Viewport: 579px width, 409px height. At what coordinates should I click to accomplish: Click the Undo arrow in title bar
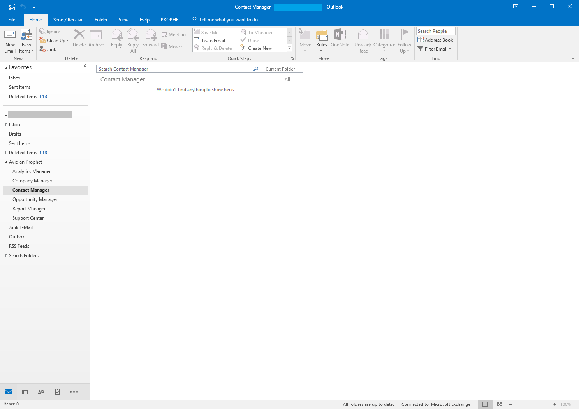[x=23, y=7]
